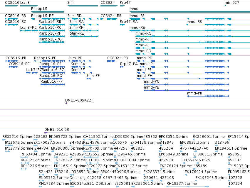250x188 pixels.
Task: Select EST EK276124.5prime
Action: [x=176, y=166]
